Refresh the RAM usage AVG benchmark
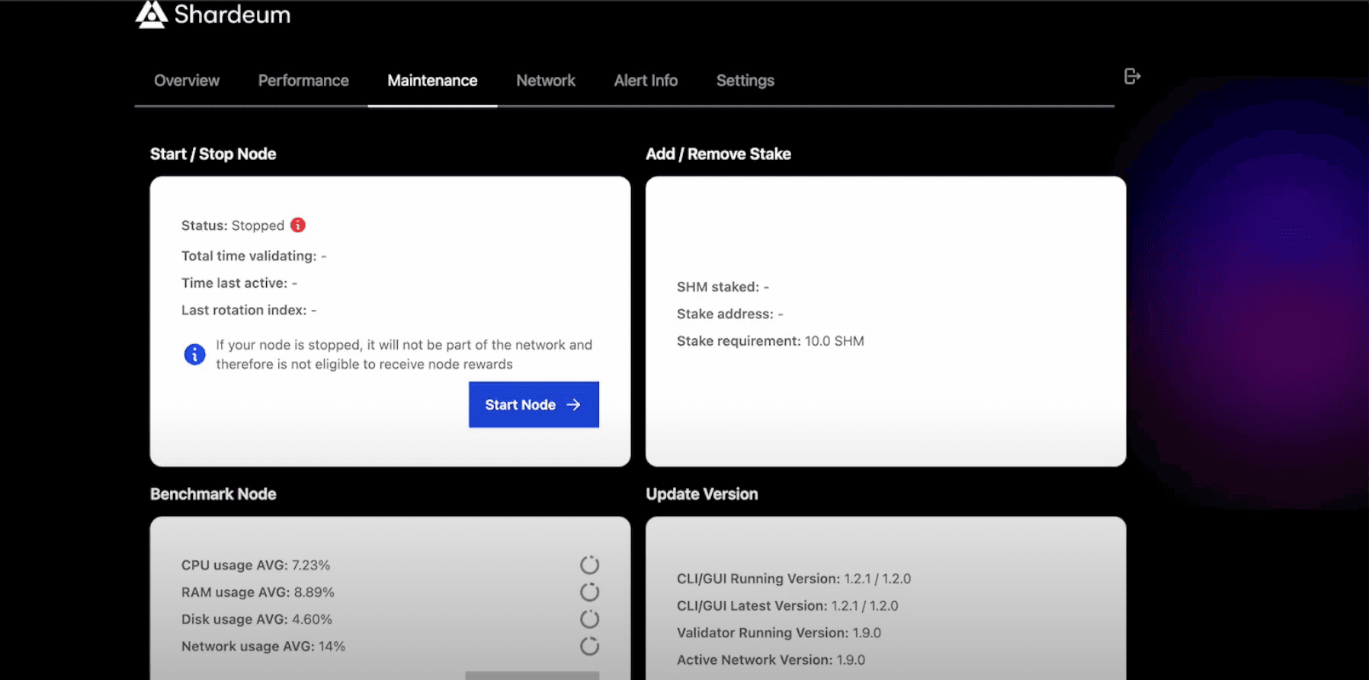This screenshot has width=1369, height=680. (589, 592)
